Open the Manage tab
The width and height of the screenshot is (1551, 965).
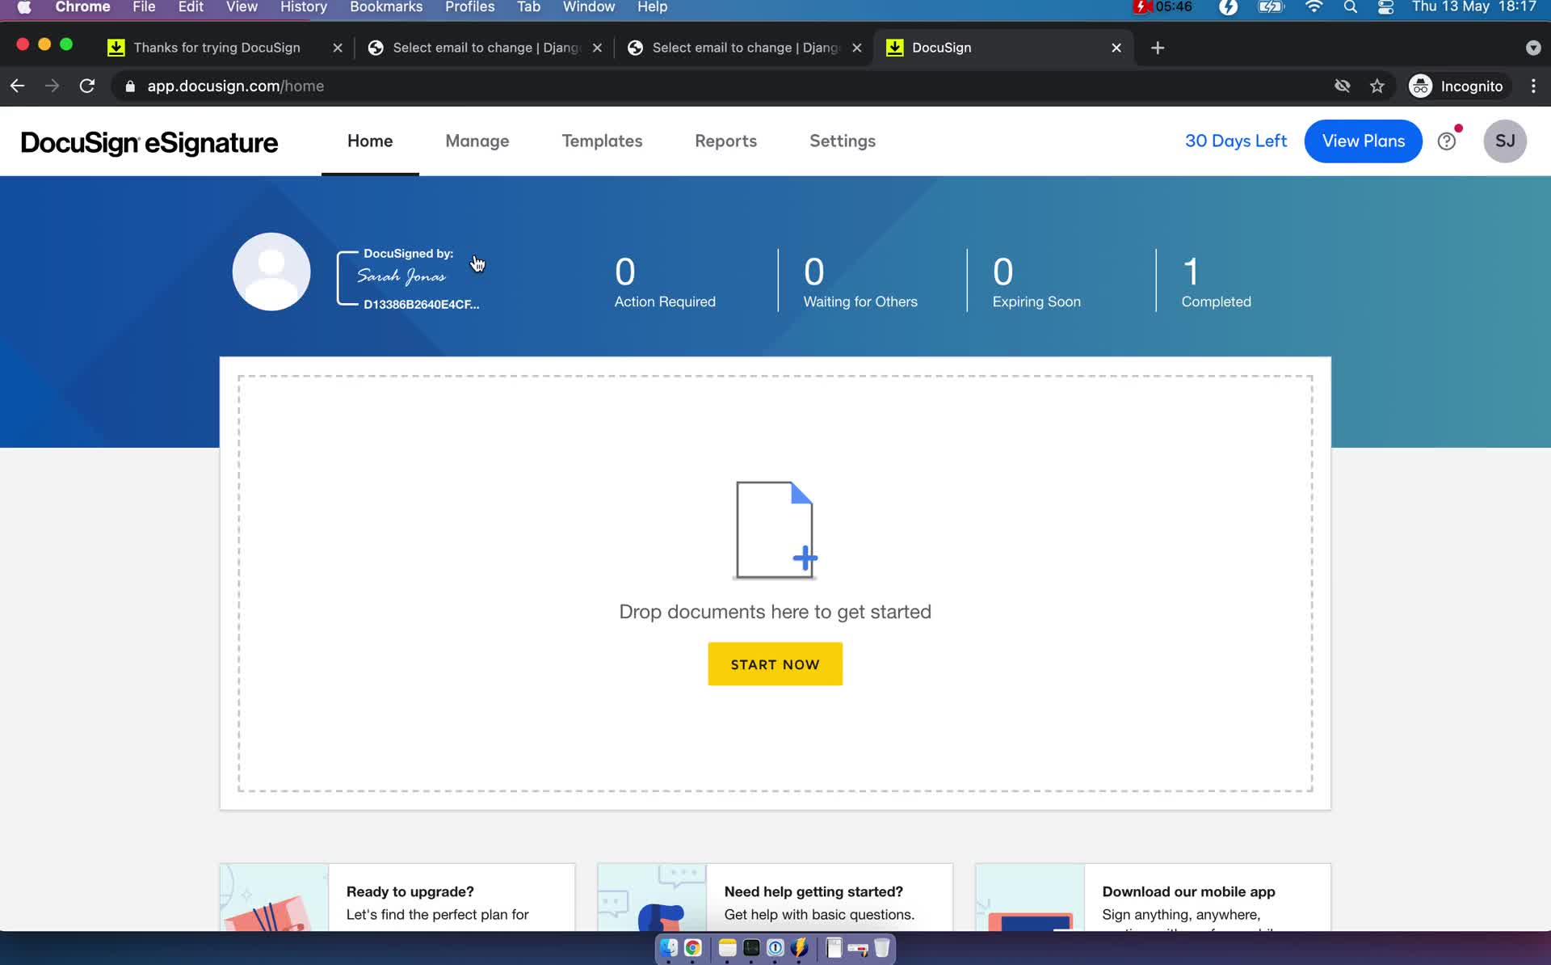click(x=477, y=141)
